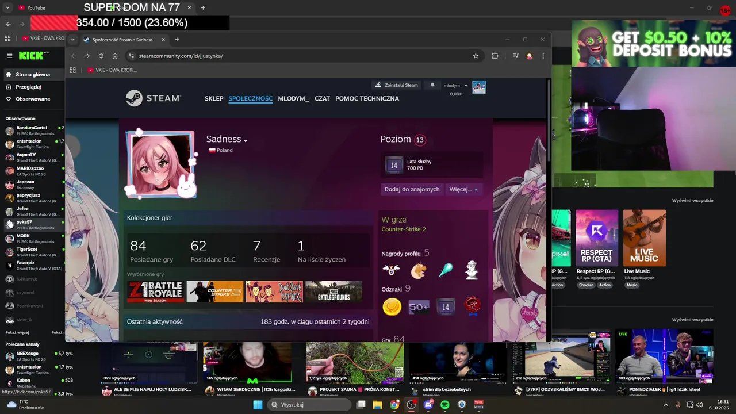
Task: Click the 14 Lata służby badge icon
Action: [x=394, y=165]
